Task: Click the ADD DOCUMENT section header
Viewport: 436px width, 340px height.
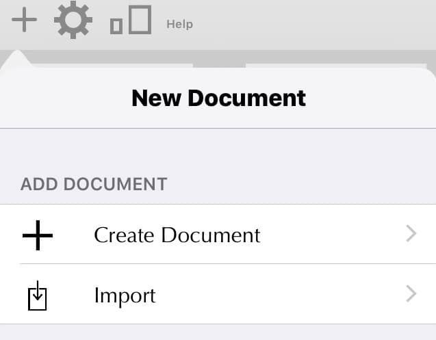Action: [x=94, y=184]
